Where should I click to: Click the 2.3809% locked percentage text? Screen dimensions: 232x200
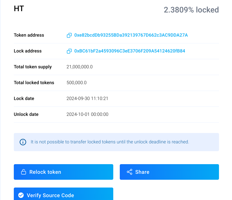tap(191, 10)
